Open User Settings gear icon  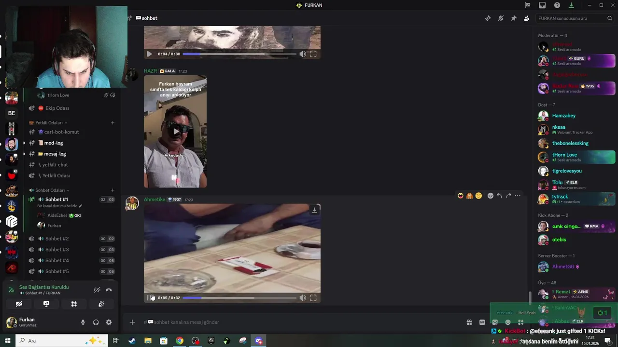[109, 322]
